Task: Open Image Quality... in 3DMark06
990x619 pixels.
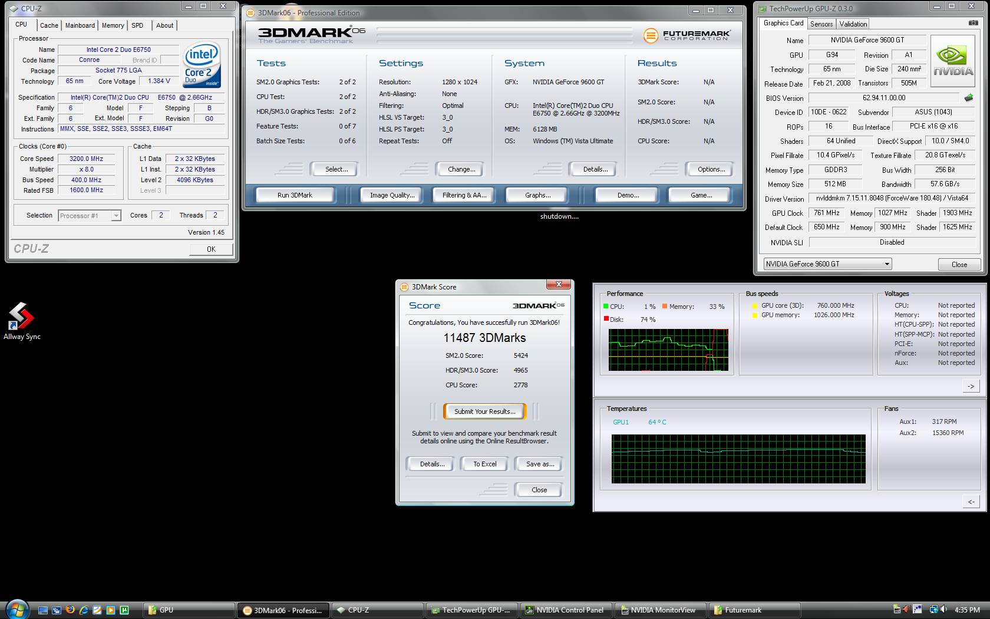Action: click(392, 195)
